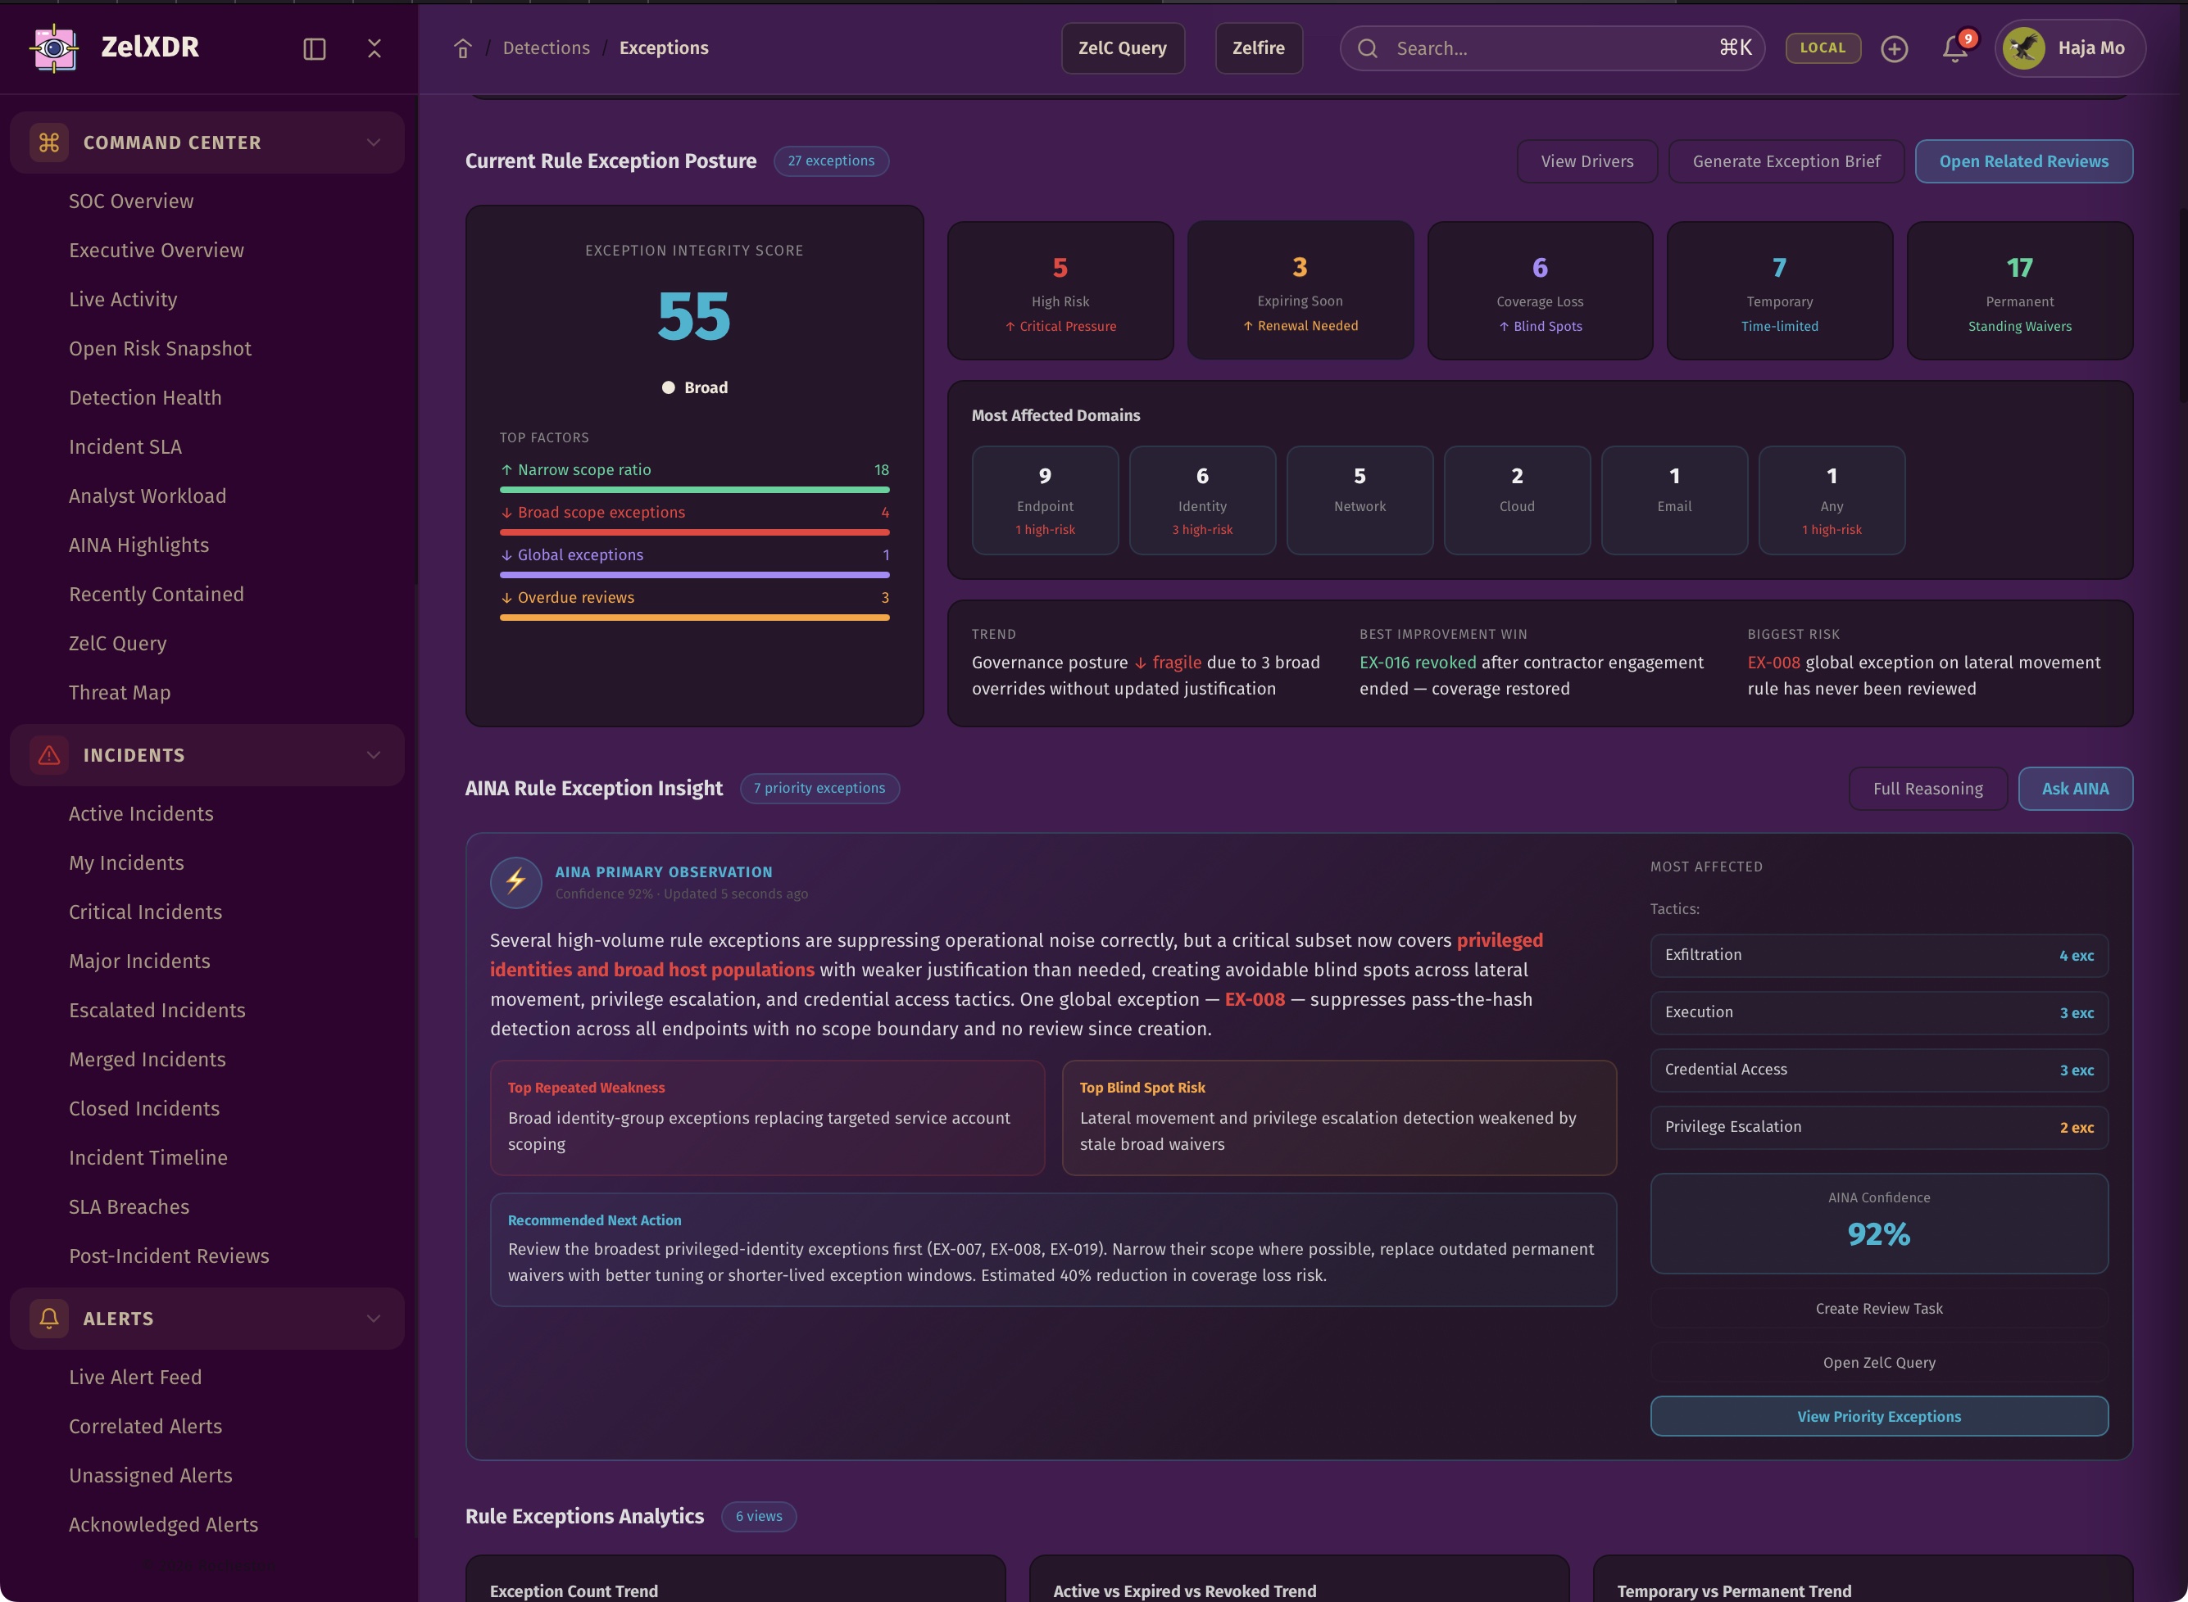Open Detection Health in sidebar

[x=144, y=397]
